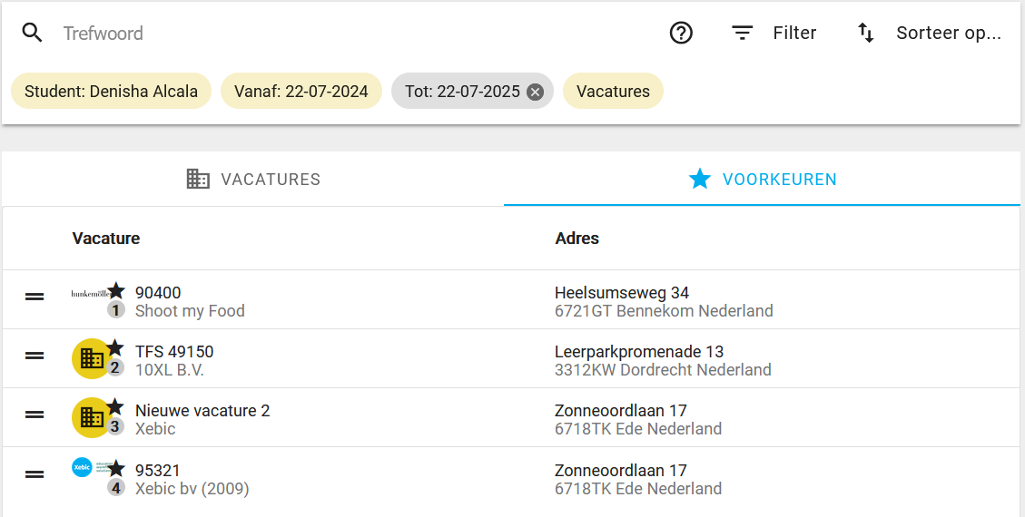This screenshot has width=1025, height=517.
Task: Open the Filter options menu
Action: point(794,34)
